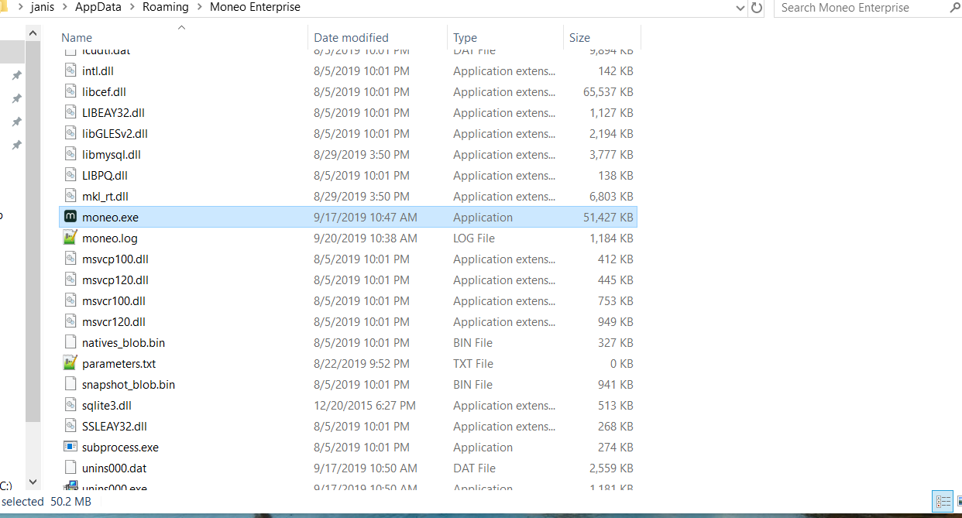Click the file list scrollbar up arrow
Viewport: 962px width, 518px height.
[33, 34]
